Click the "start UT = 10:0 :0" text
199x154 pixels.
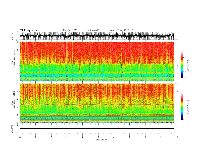pyautogui.click(x=121, y=30)
